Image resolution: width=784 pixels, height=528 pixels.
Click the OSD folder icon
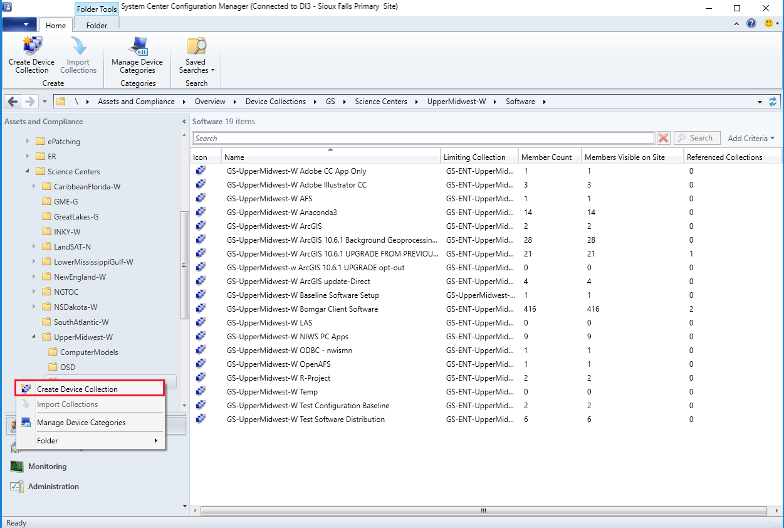coord(53,367)
